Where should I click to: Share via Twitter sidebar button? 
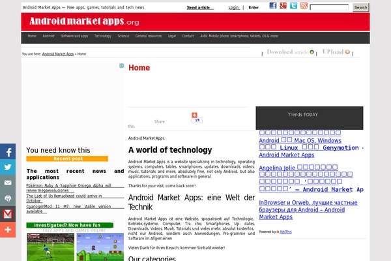(x=8, y=167)
